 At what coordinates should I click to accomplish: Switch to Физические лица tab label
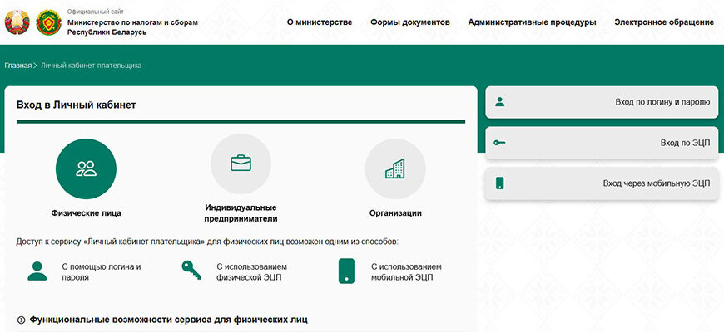(86, 213)
